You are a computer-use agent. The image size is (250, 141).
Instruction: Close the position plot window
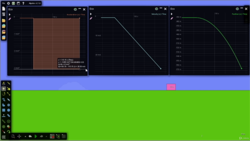[246, 9]
